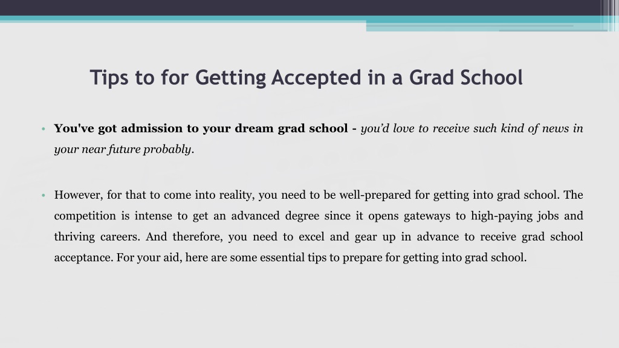
Task: Click the phrase 'advanced degree' in paragraph
Action: 275,216
